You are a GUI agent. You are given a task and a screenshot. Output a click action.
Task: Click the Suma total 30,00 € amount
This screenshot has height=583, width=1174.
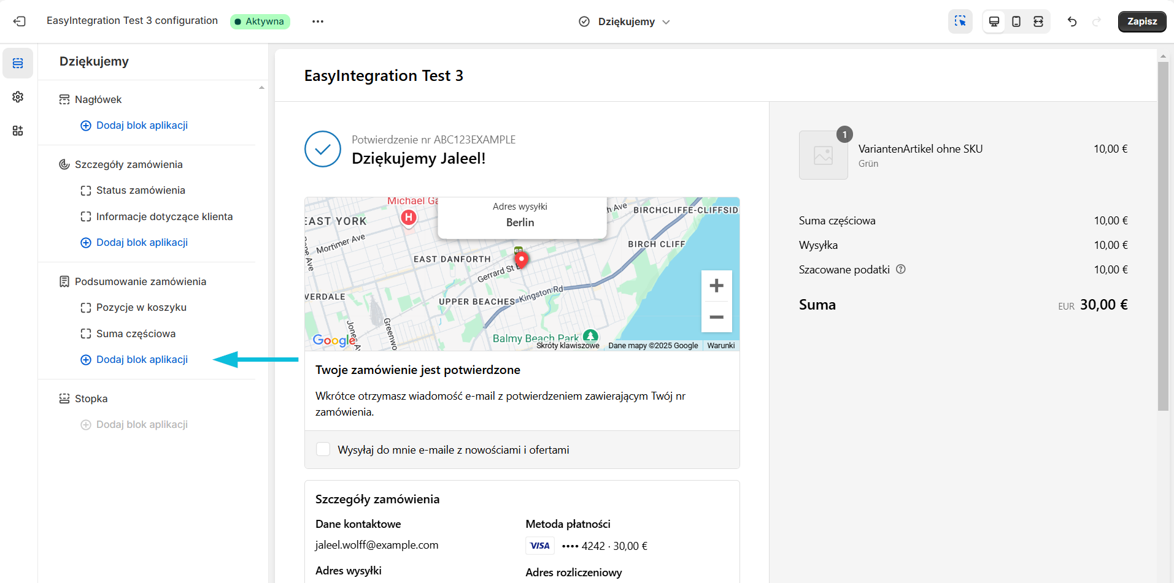(x=1103, y=305)
